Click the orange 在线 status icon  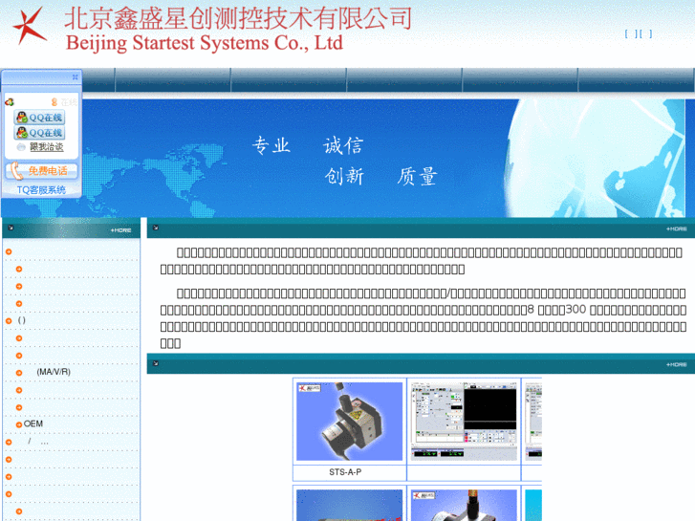point(54,102)
